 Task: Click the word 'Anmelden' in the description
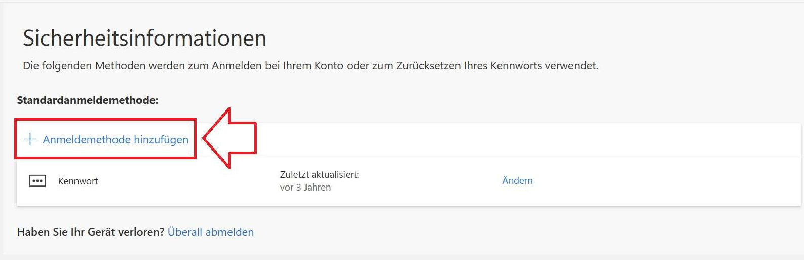(237, 66)
